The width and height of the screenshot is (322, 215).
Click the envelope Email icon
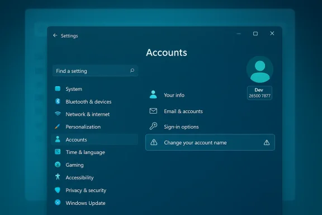coord(153,111)
